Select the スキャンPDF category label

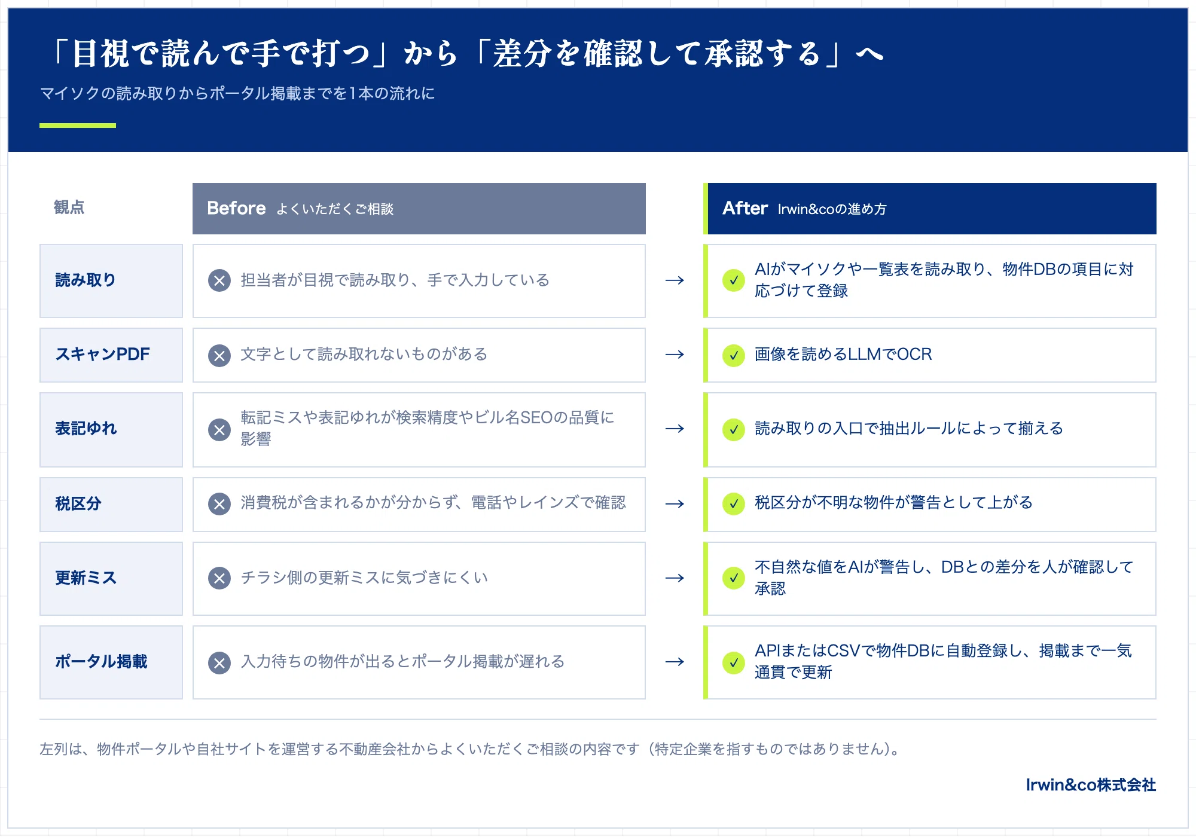[111, 355]
